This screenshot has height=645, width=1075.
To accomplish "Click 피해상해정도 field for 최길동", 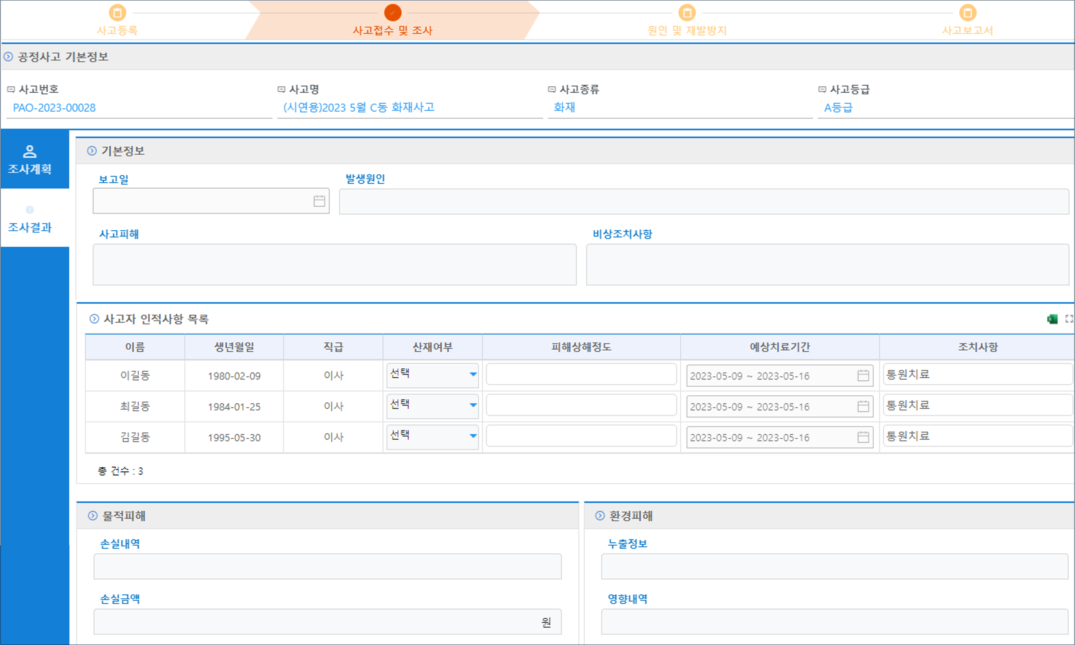I will point(581,405).
